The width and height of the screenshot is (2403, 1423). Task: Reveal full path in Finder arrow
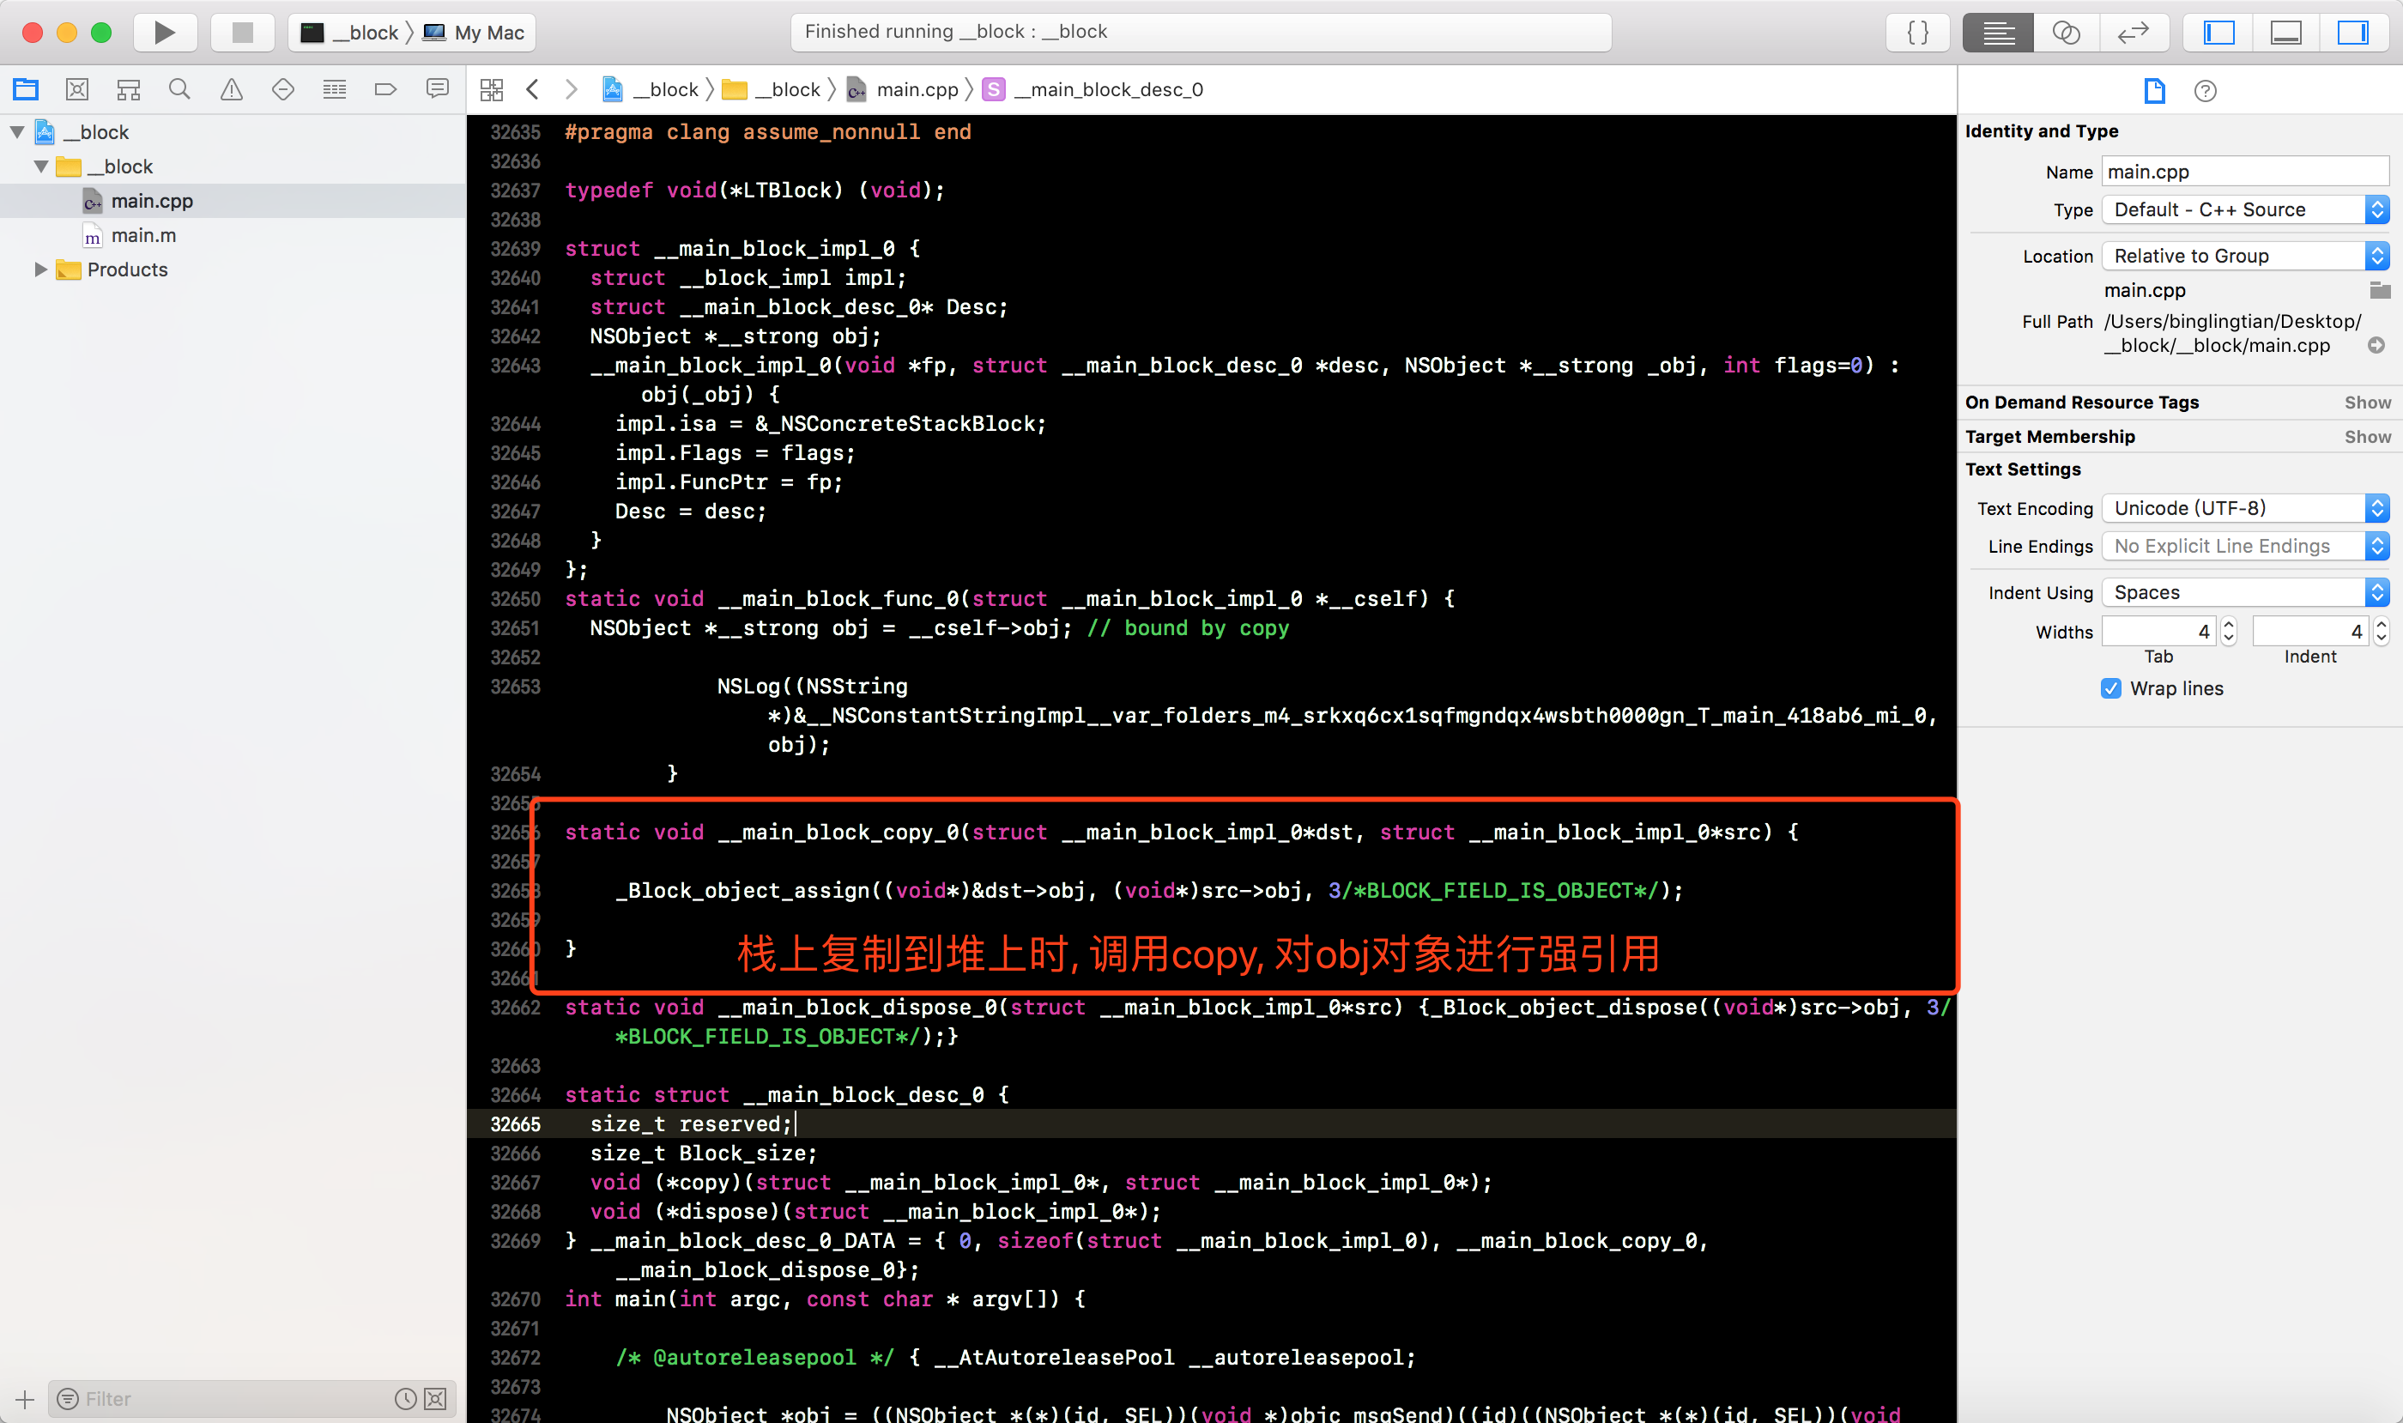click(x=2376, y=345)
